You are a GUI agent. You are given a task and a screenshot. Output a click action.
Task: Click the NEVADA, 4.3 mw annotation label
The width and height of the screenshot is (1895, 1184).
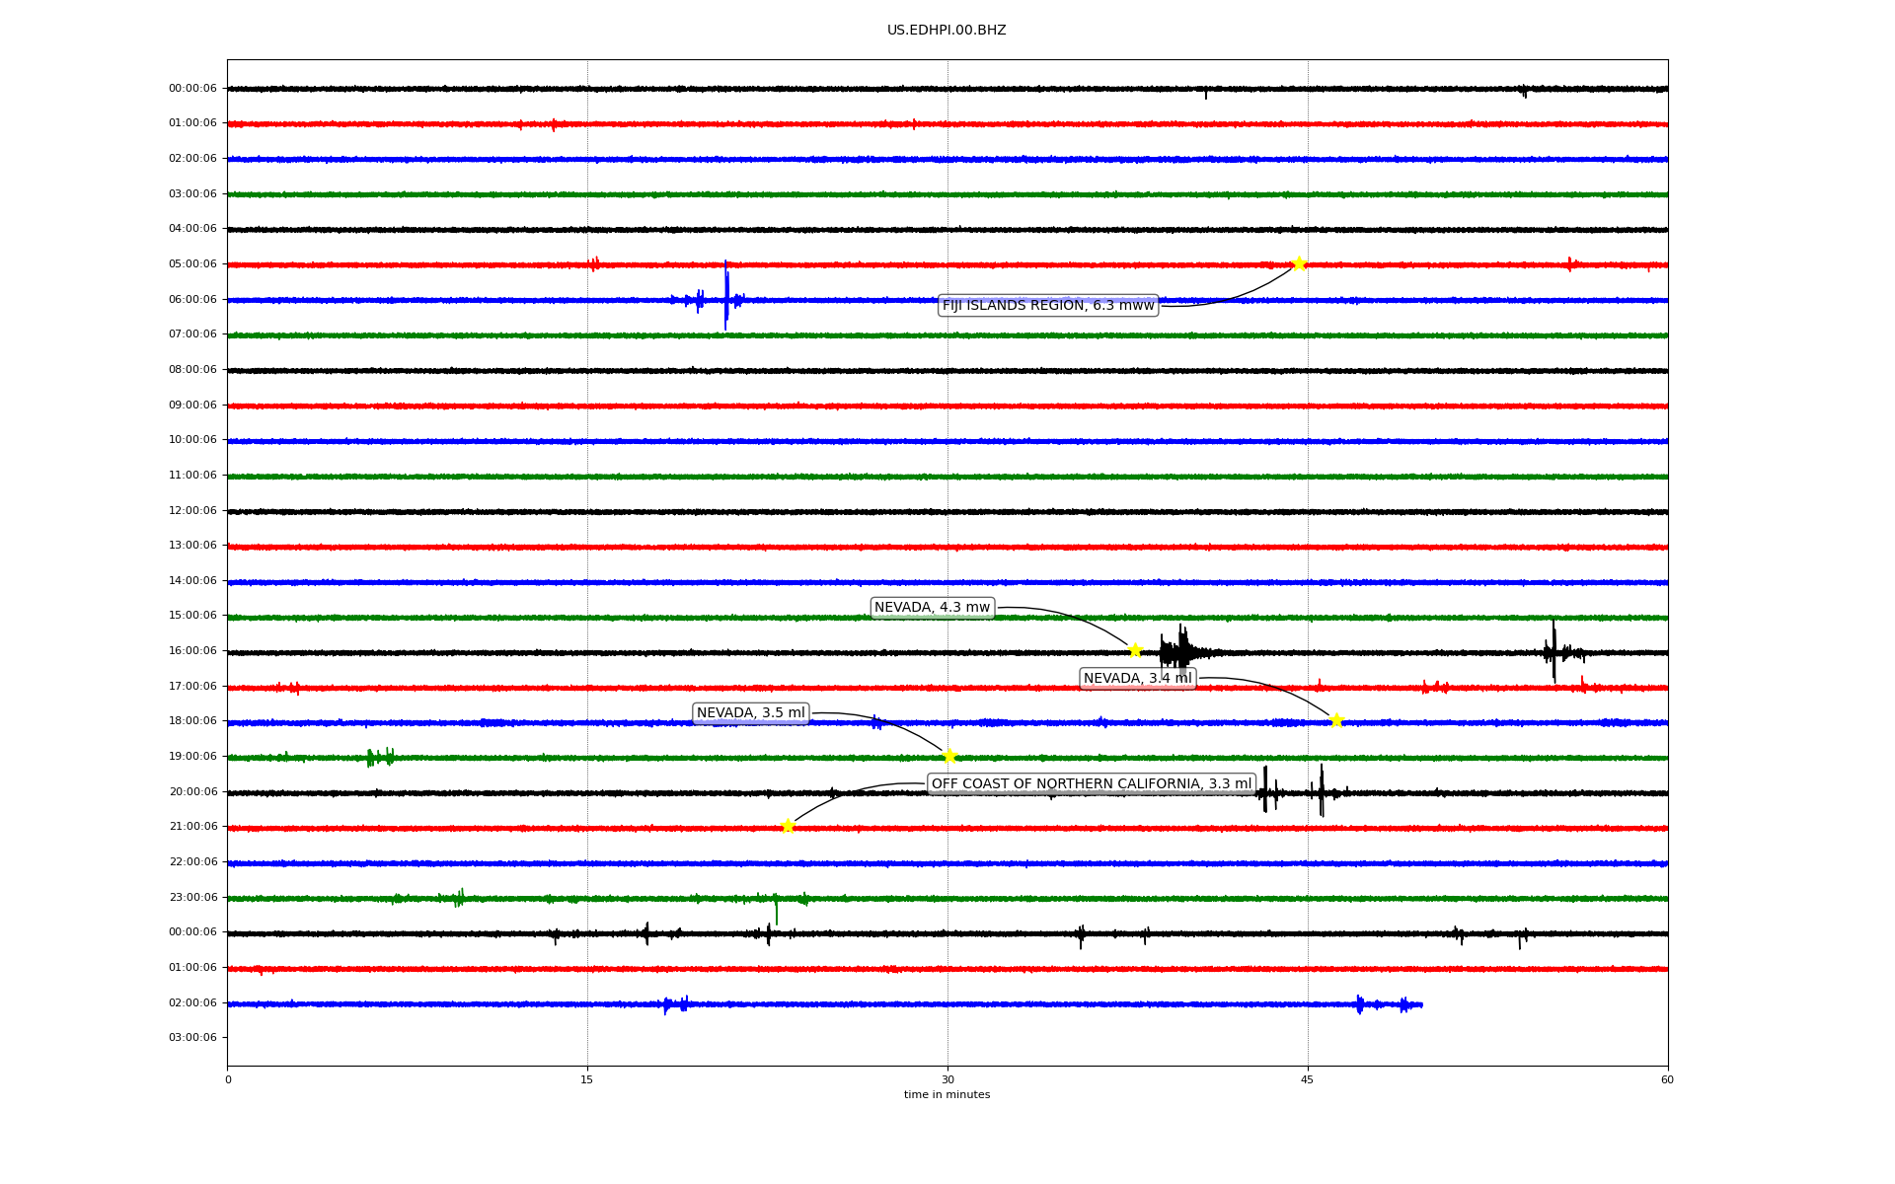(x=932, y=608)
